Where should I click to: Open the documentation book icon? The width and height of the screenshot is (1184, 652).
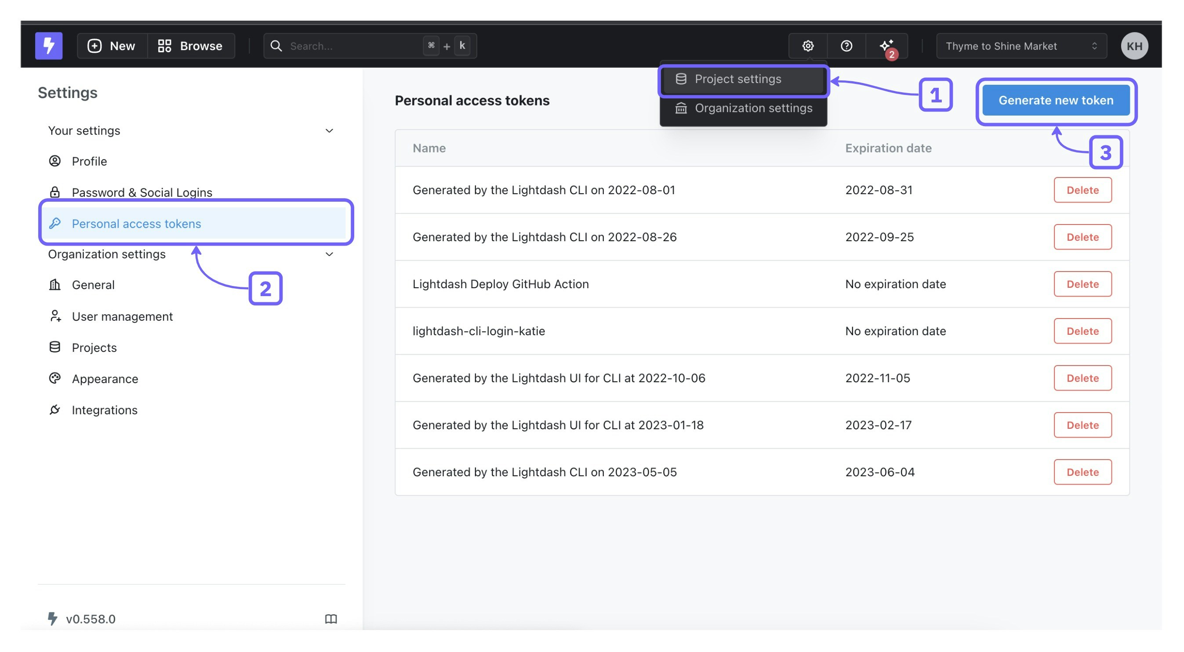tap(331, 619)
